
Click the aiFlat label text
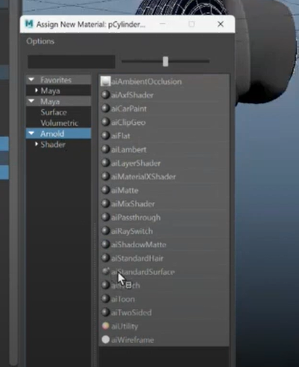point(121,136)
